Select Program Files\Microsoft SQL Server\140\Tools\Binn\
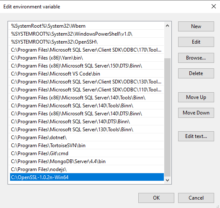This screenshot has height=208, width=220. pos(86,106)
